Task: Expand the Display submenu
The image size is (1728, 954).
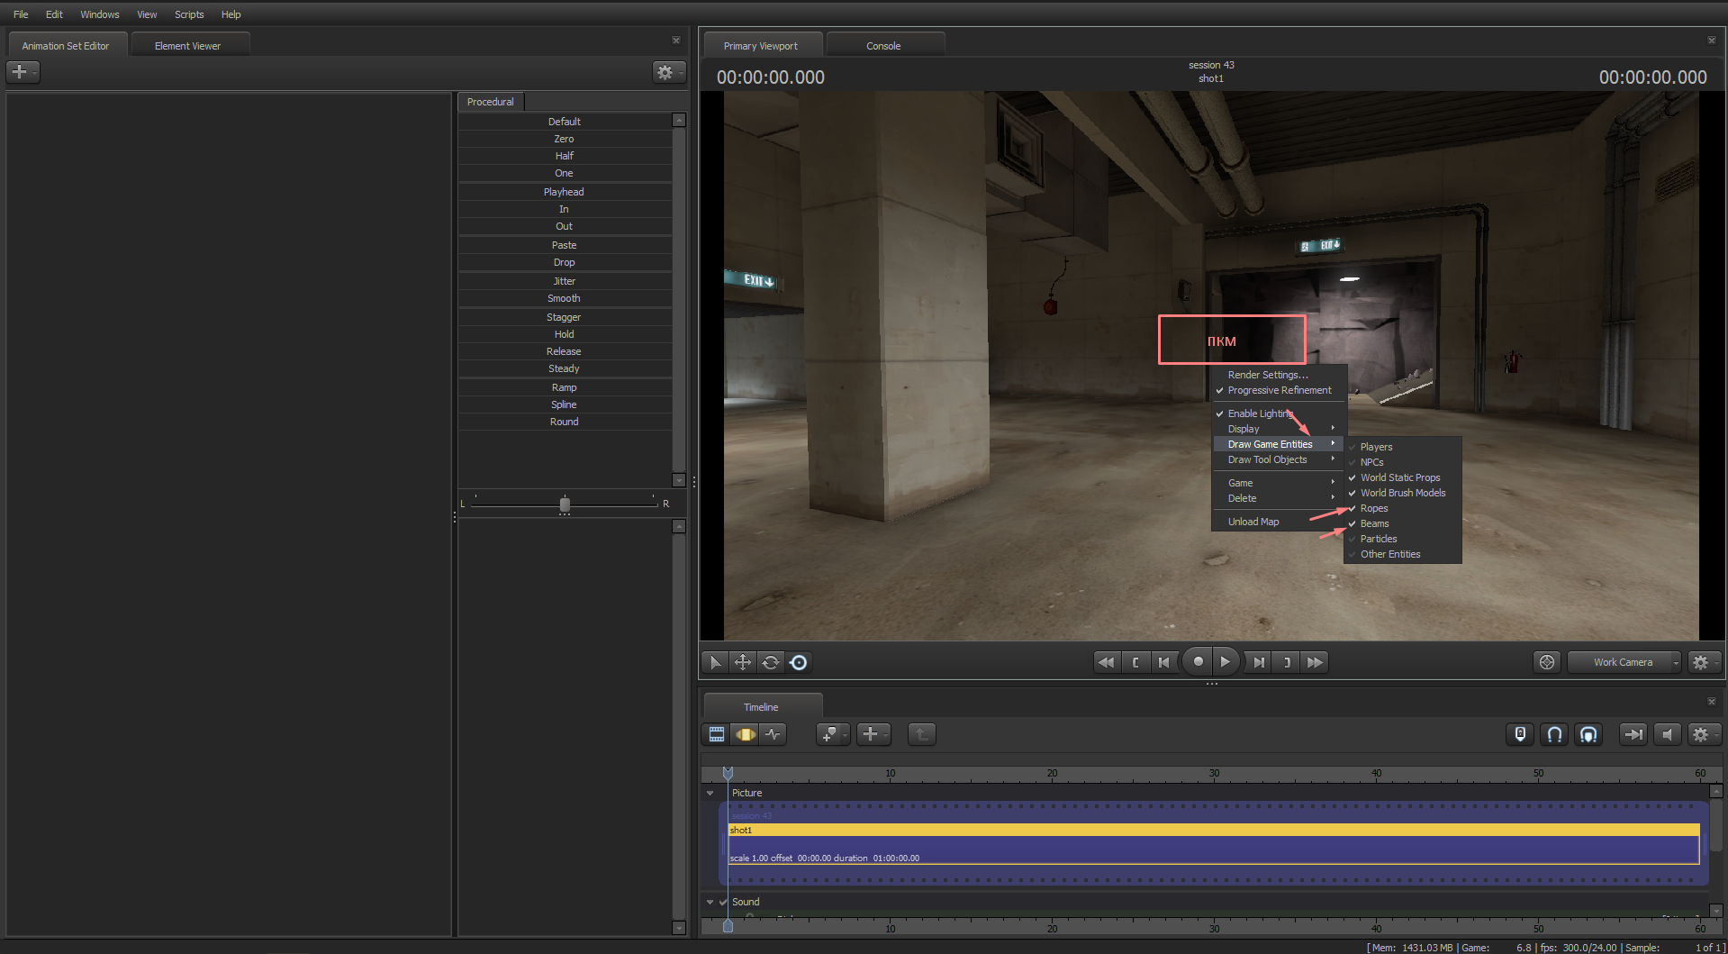Action: pyautogui.click(x=1279, y=429)
